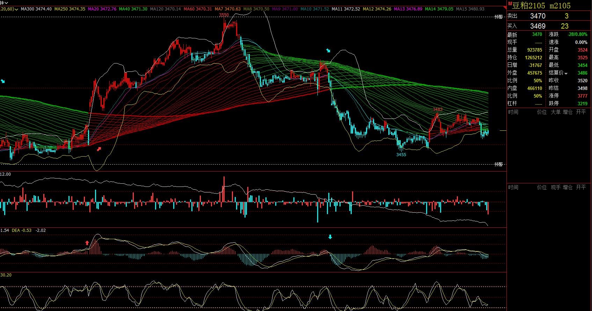Click the 大单 column header
This screenshot has width=592, height=311.
coord(556,112)
